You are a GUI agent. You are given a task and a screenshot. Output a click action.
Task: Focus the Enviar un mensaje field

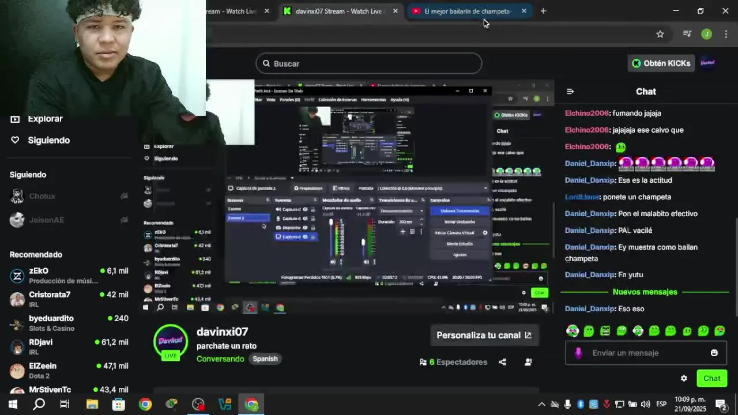coord(646,353)
